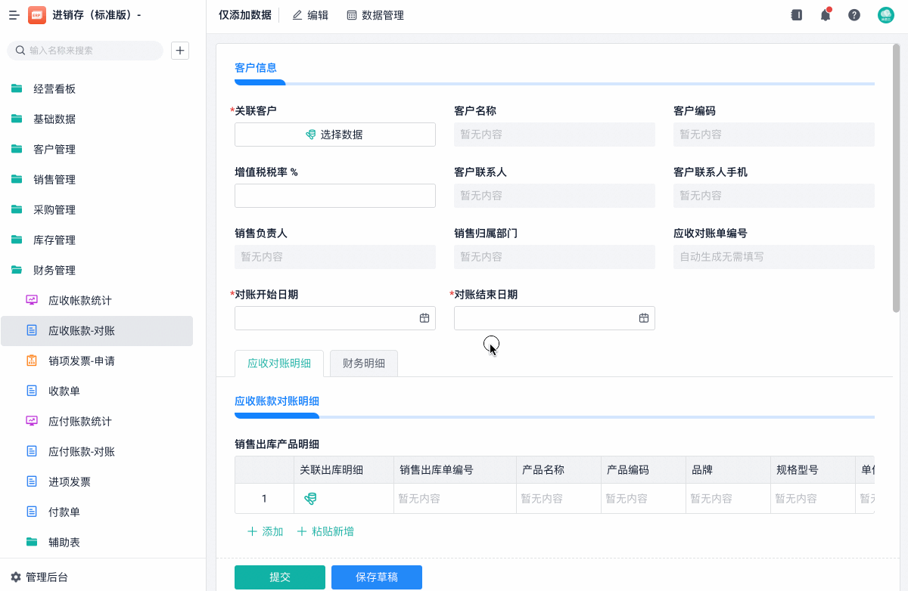Collapse the sidebar with the hamburger icon
The height and width of the screenshot is (591, 908).
14,15
